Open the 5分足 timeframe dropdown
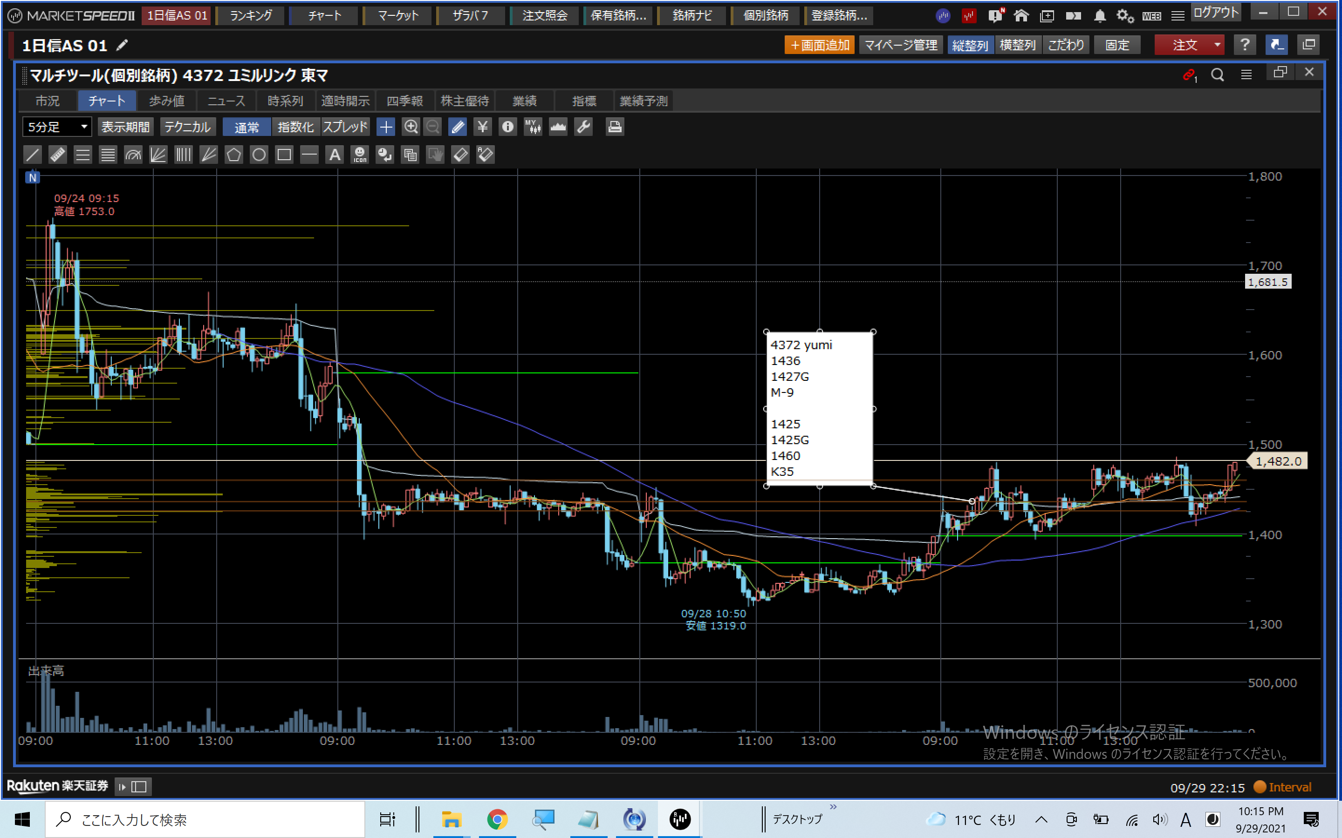 tap(56, 127)
